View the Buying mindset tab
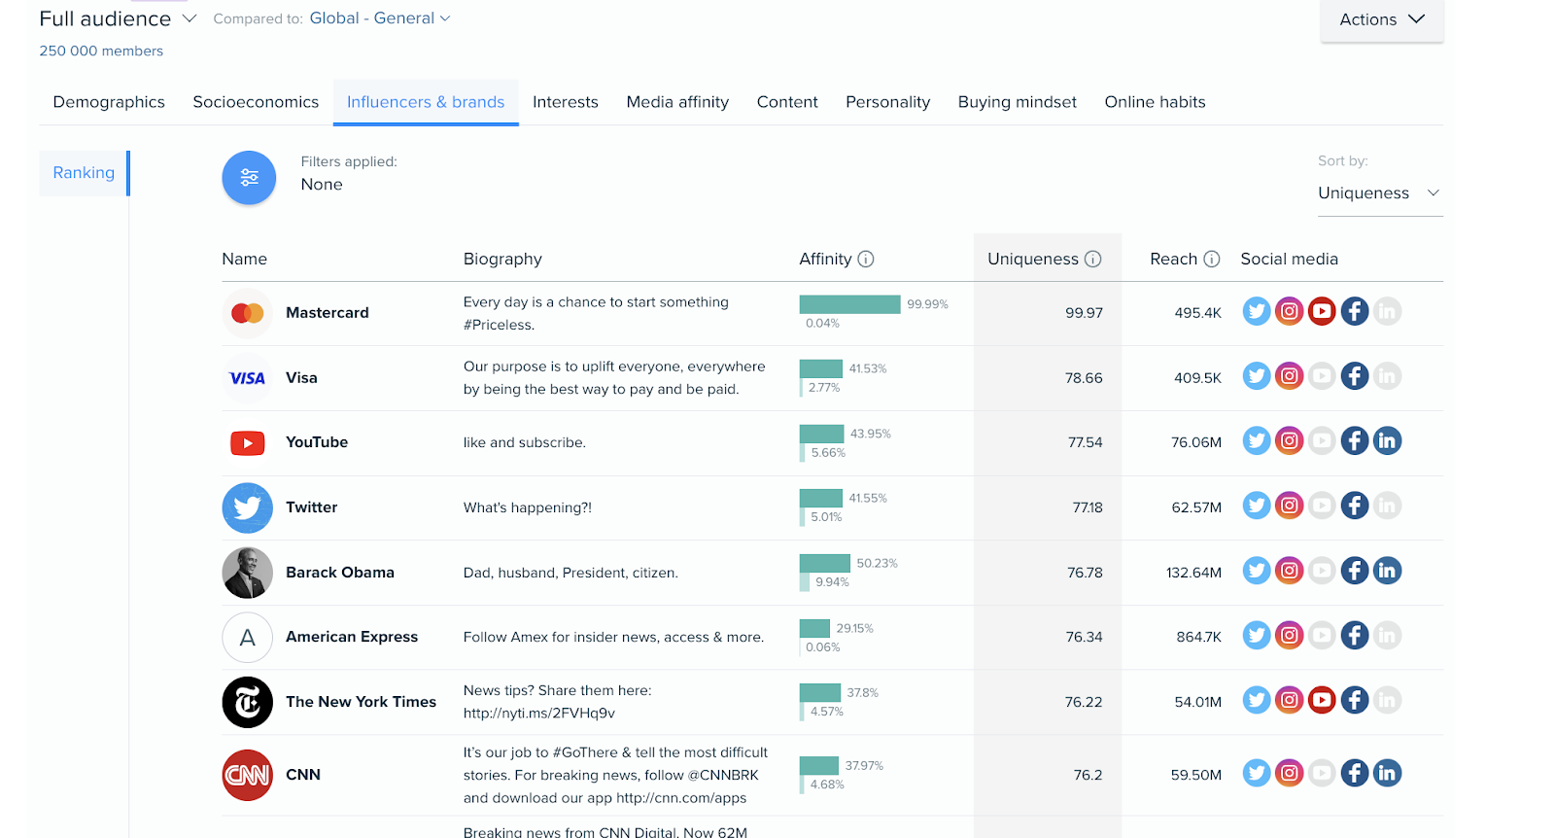Image resolution: width=1555 pixels, height=838 pixels. tap(1018, 102)
